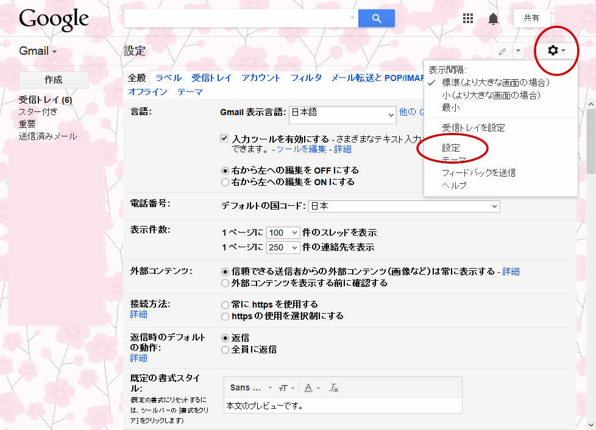Viewport: 596px width, 430px height.
Task: Choose フィードバックを送信 in gear menu
Action: (x=478, y=173)
